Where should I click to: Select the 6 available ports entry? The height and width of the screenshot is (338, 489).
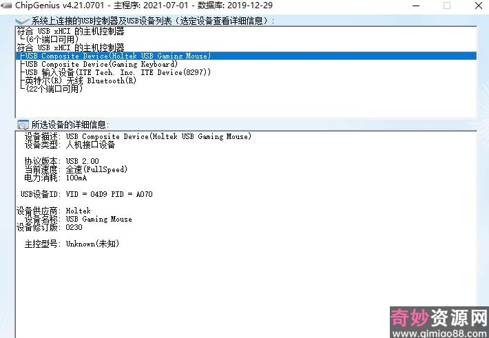click(x=50, y=39)
